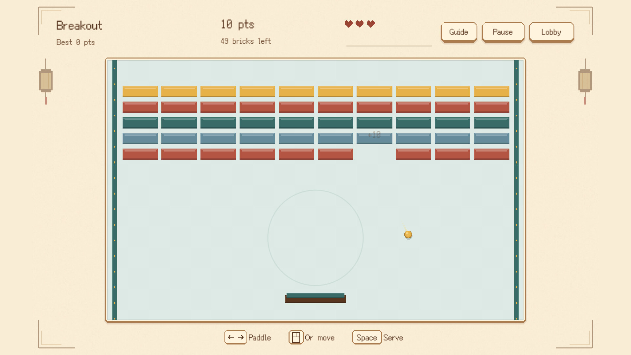Click the progress bar under the hearts
Screen dimensions: 631x355
click(389, 46)
